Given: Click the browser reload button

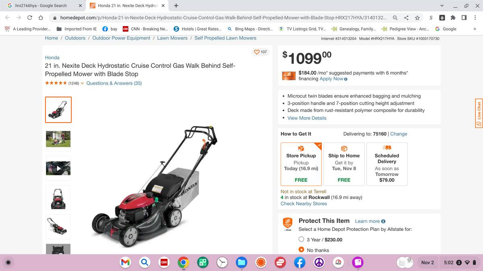Looking at the screenshot, I should tap(30, 18).
